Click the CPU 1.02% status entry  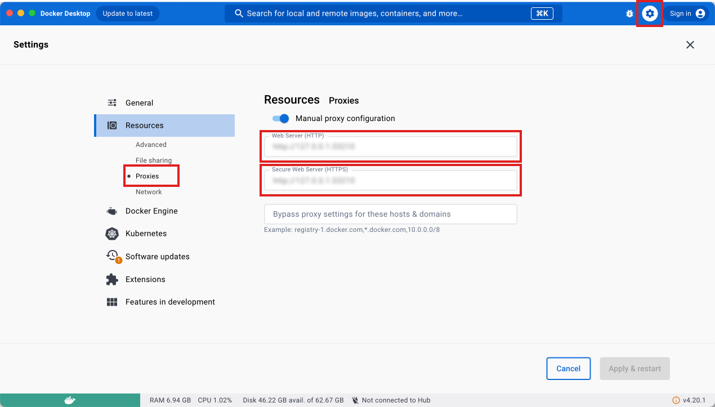point(214,400)
